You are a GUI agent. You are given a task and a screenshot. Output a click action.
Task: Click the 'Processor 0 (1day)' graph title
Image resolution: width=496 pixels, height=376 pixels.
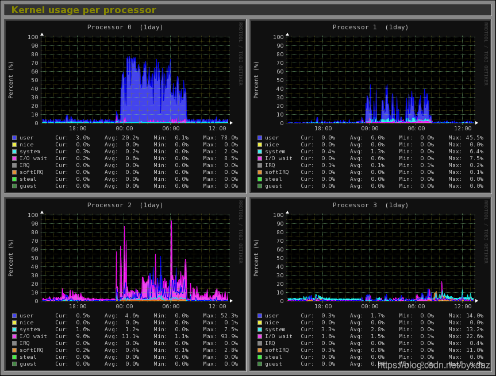(x=125, y=27)
